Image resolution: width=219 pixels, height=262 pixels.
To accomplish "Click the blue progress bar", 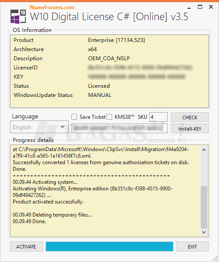I will 109,246.
